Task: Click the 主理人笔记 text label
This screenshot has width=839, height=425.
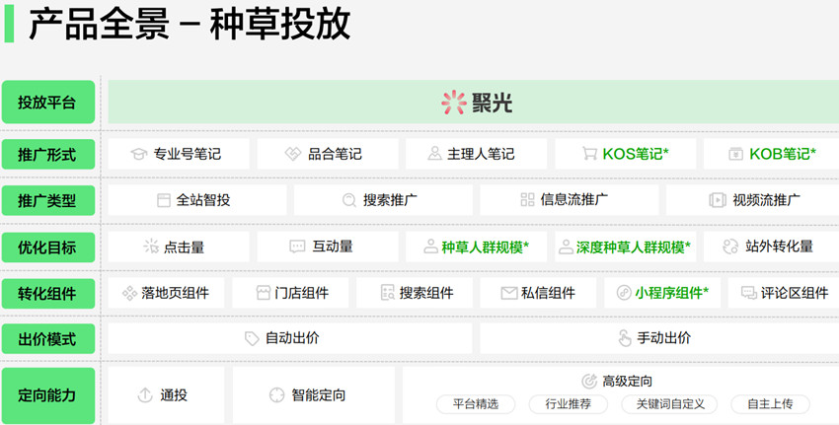Action: (481, 154)
